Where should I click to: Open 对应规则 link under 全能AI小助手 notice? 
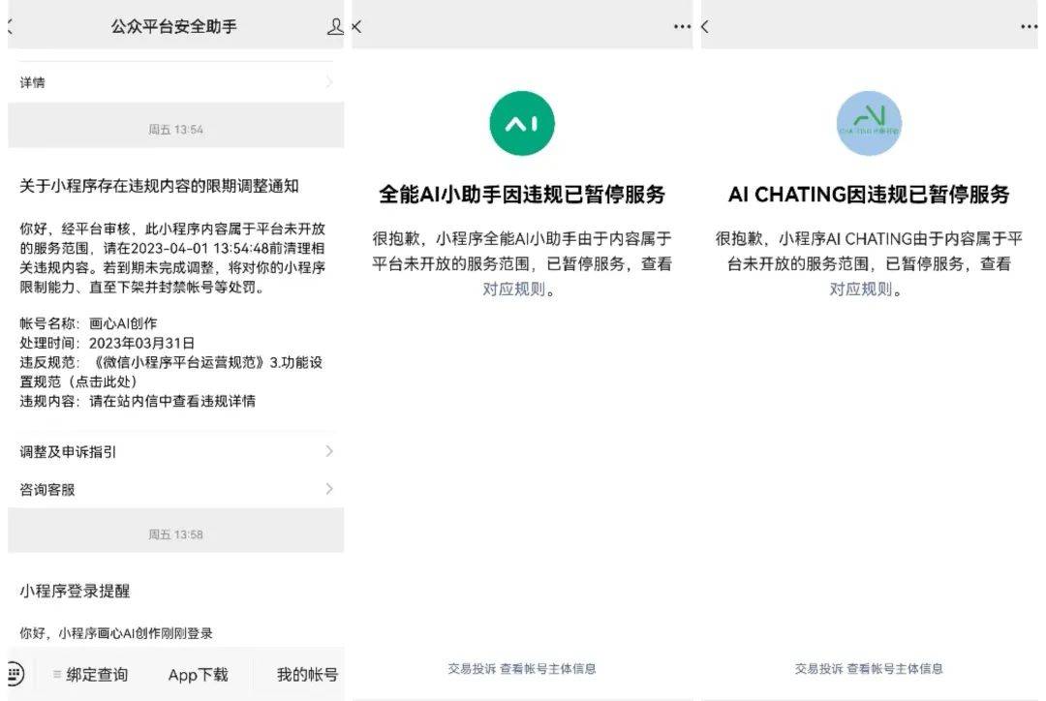coord(513,289)
